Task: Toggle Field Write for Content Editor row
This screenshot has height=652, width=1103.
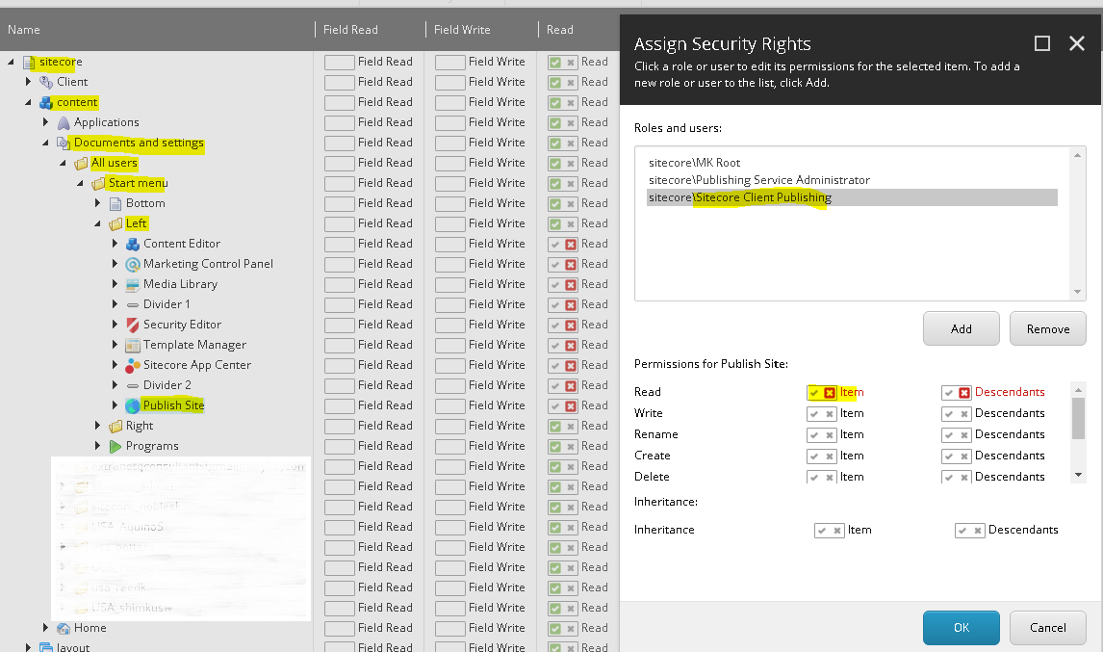Action: 450,245
